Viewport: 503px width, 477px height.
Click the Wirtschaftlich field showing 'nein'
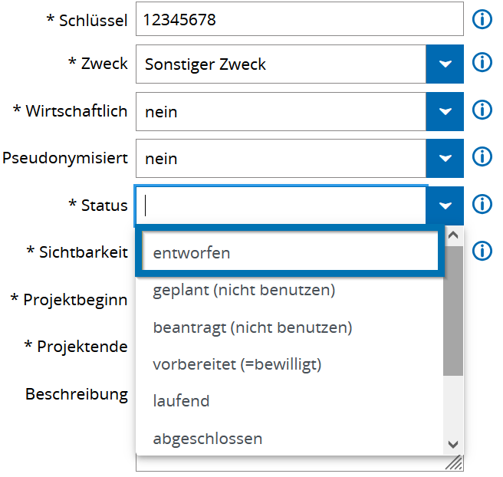281,112
